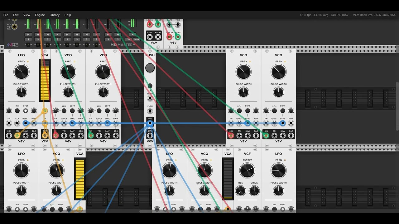The image size is (399, 224).
Task: Click the top-row LFO's SIN output jack
Action: click(9, 135)
